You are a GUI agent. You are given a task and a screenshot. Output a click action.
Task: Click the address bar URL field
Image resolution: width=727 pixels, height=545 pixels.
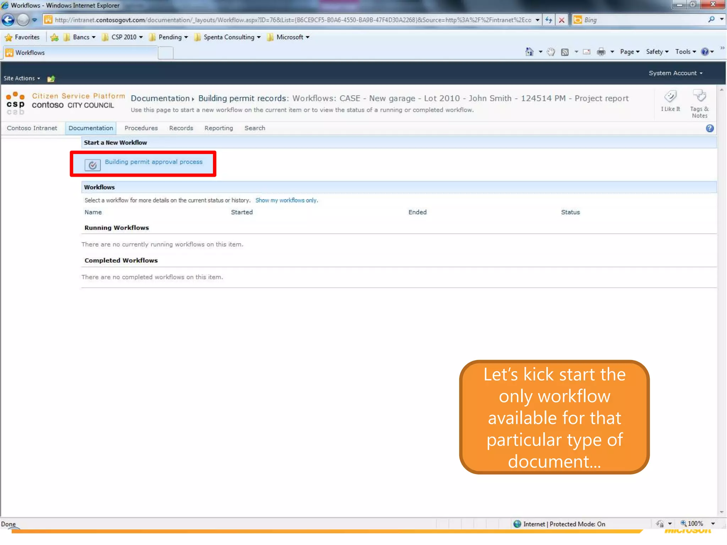(x=288, y=20)
